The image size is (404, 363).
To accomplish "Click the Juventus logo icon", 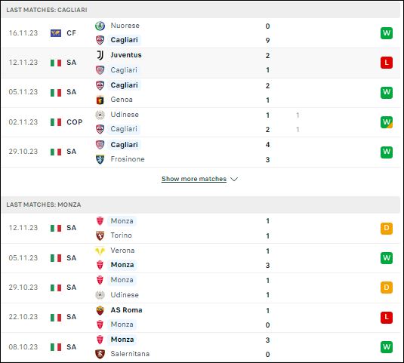I will (100, 55).
